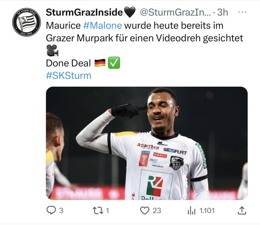Click the retweet count 1

point(107,211)
